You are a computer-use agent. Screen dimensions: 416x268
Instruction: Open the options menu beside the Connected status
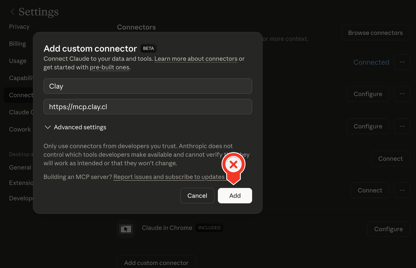[402, 62]
